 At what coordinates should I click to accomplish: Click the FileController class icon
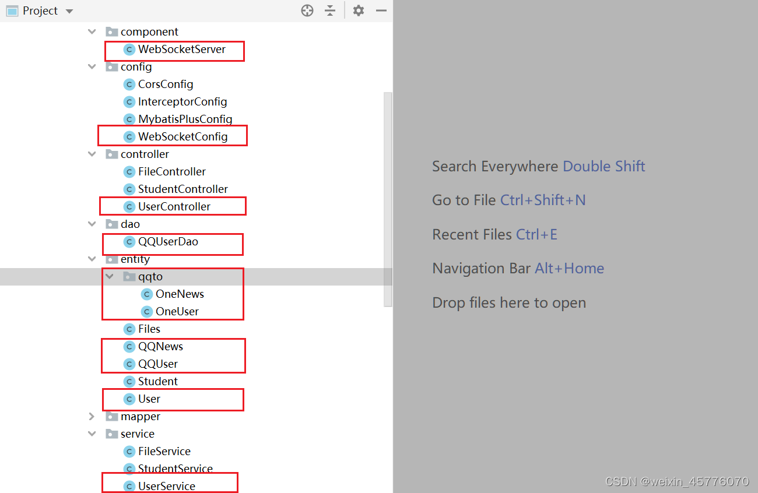(x=129, y=172)
